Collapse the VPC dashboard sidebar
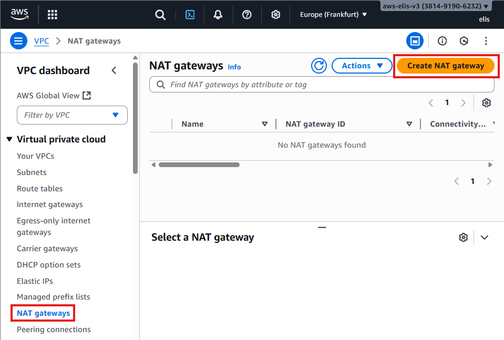This screenshot has height=340, width=504. point(114,70)
